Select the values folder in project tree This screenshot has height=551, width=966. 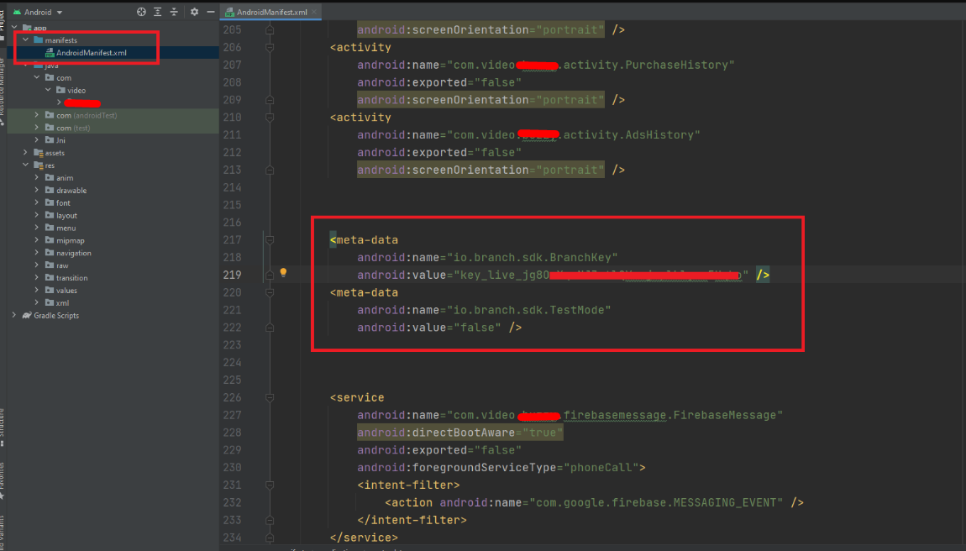pyautogui.click(x=66, y=291)
